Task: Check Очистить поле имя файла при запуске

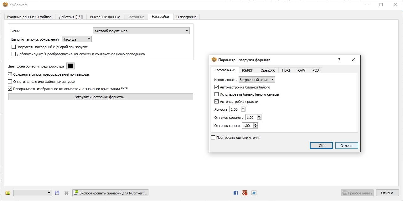Action: pos(10,82)
